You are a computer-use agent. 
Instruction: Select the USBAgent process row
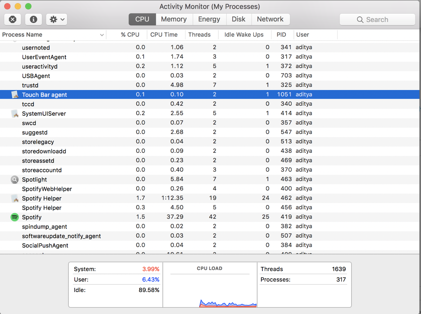click(x=210, y=76)
